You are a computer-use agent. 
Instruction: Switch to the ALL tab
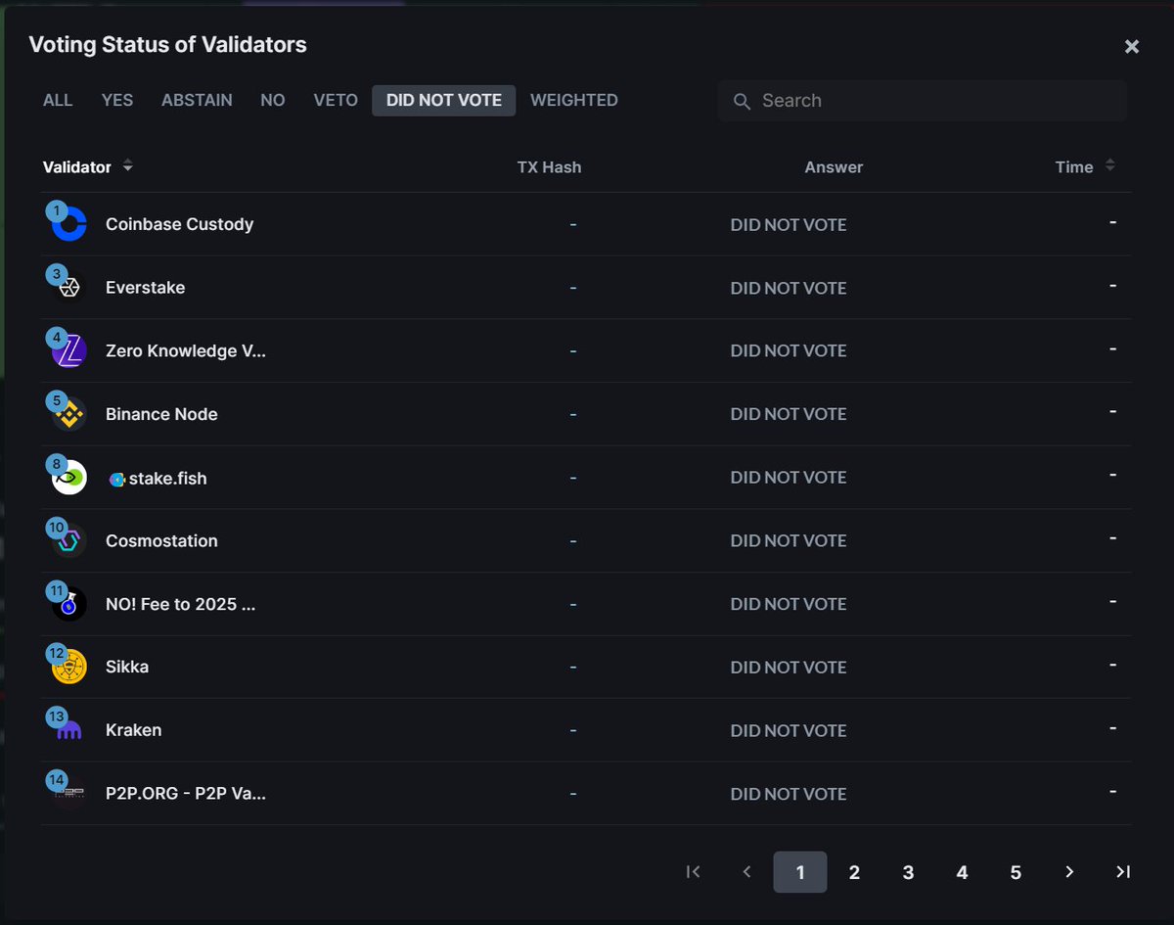58,100
